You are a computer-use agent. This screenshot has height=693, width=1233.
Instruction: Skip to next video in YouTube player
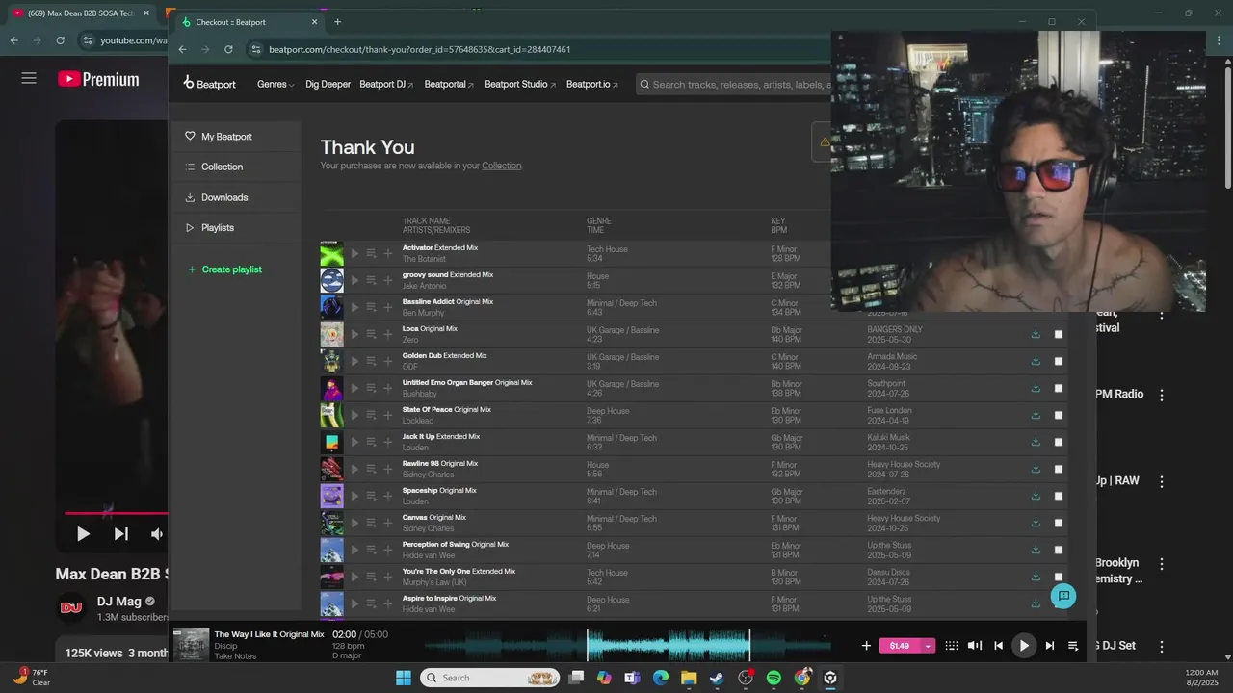tap(120, 534)
